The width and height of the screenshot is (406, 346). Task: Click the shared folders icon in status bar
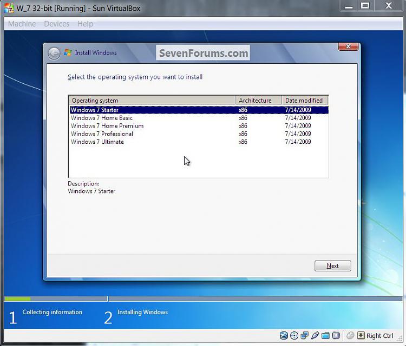(325, 335)
